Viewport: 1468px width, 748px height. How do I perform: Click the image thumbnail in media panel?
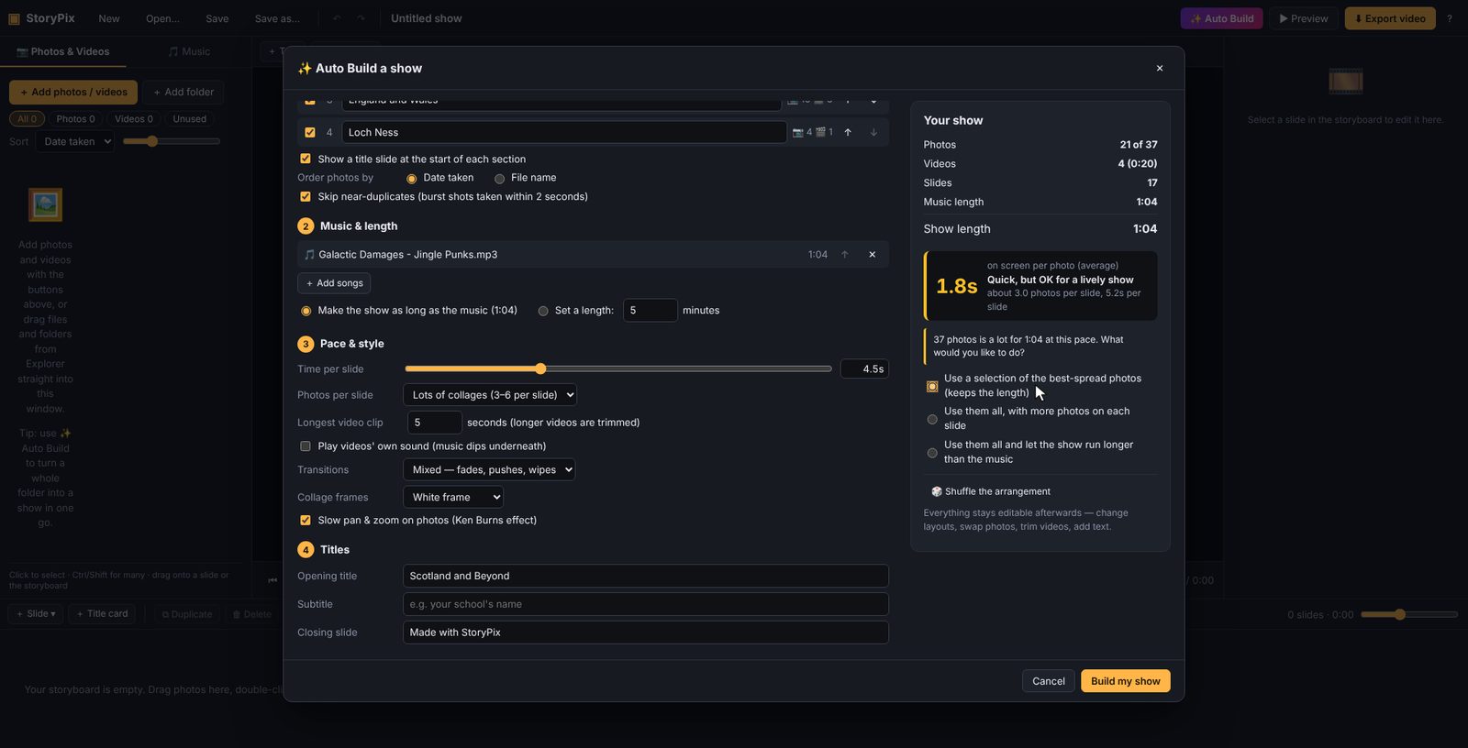[45, 204]
